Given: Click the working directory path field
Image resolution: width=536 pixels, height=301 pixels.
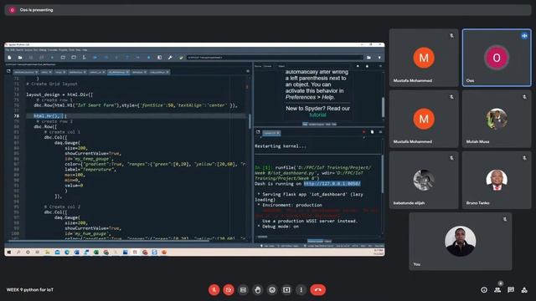Looking at the screenshot, I should [275, 58].
